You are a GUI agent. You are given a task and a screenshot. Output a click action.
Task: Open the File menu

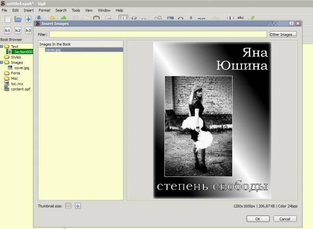(4, 10)
